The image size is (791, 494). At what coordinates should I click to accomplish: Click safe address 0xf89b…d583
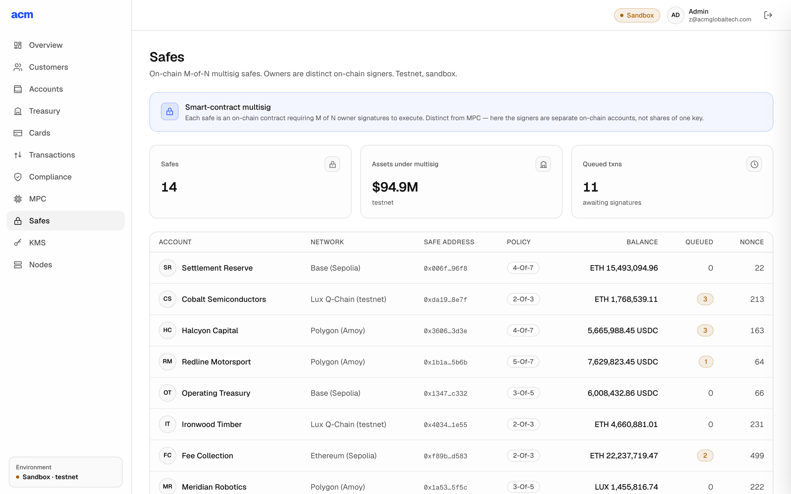(445, 456)
